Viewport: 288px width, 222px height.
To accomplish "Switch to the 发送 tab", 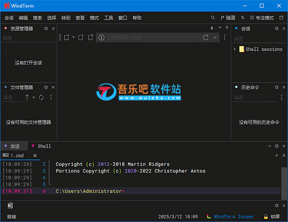I will (15, 146).
